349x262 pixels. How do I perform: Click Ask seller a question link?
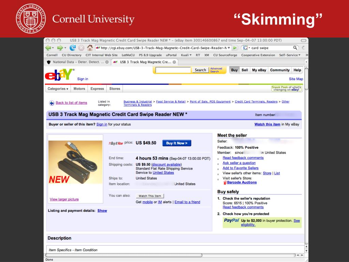tap(239, 163)
